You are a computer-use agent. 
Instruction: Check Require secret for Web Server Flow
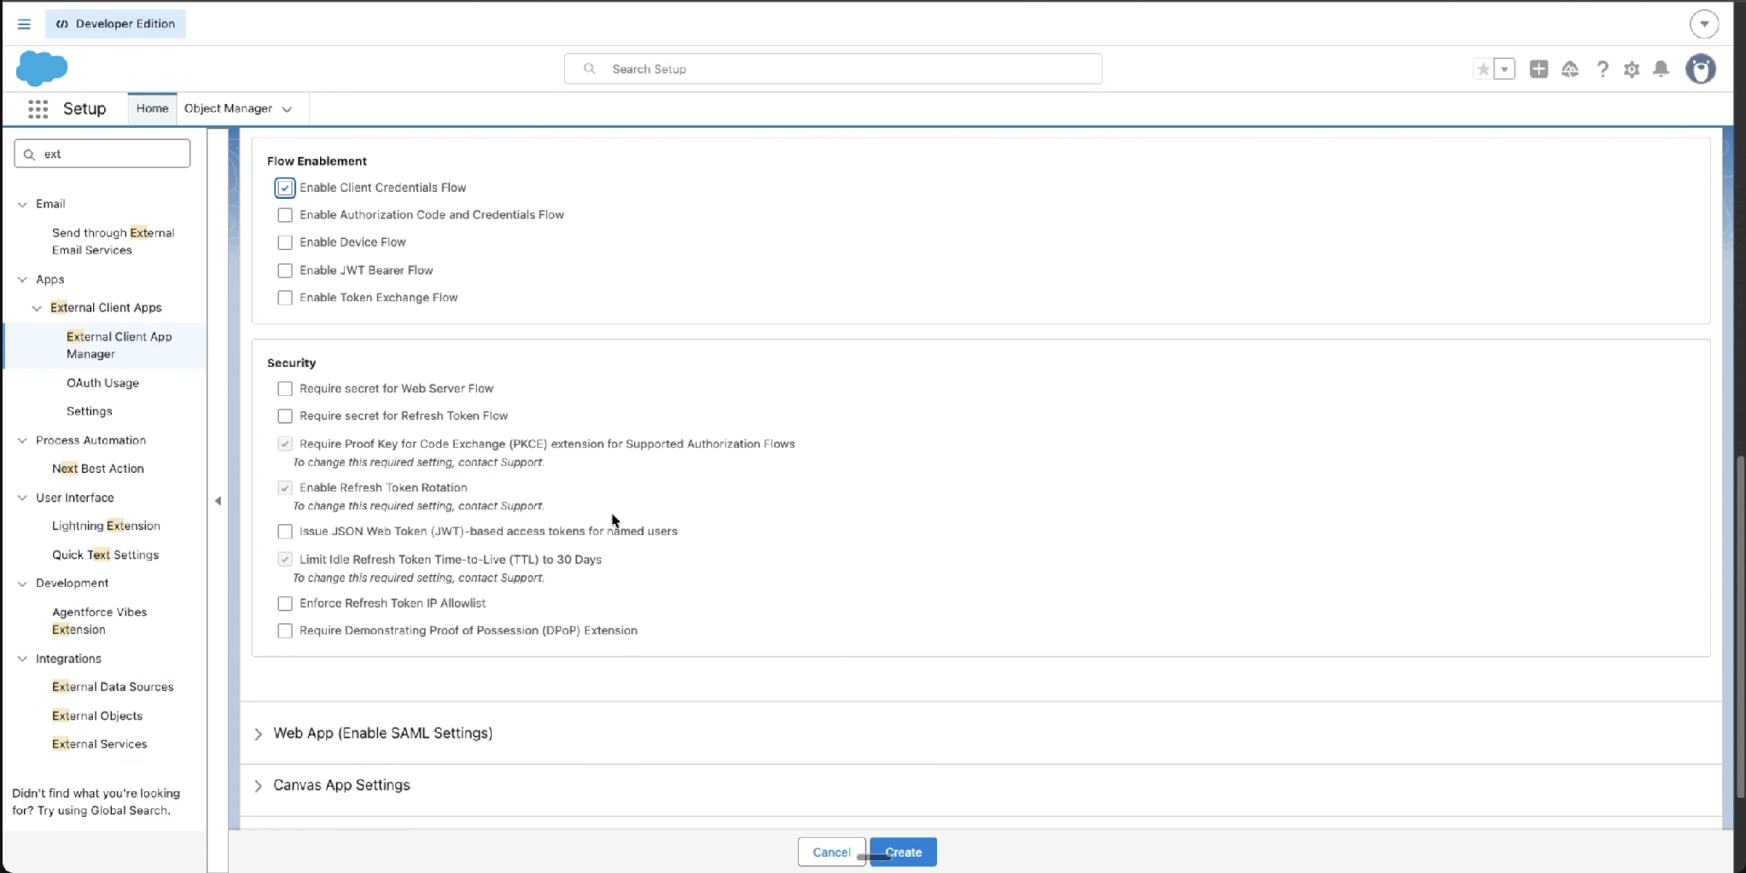point(285,388)
